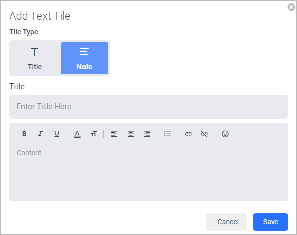Align text right
This screenshot has height=235, width=297.
(147, 134)
